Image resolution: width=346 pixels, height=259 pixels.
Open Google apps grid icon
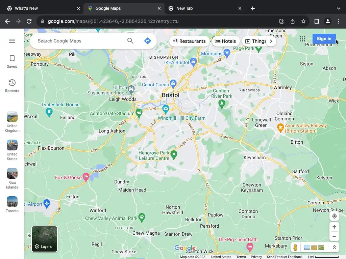pyautogui.click(x=302, y=39)
